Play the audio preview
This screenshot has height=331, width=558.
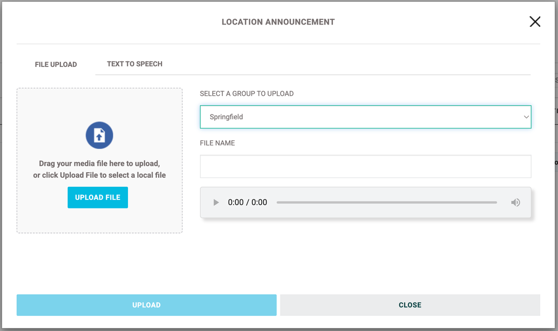(216, 202)
